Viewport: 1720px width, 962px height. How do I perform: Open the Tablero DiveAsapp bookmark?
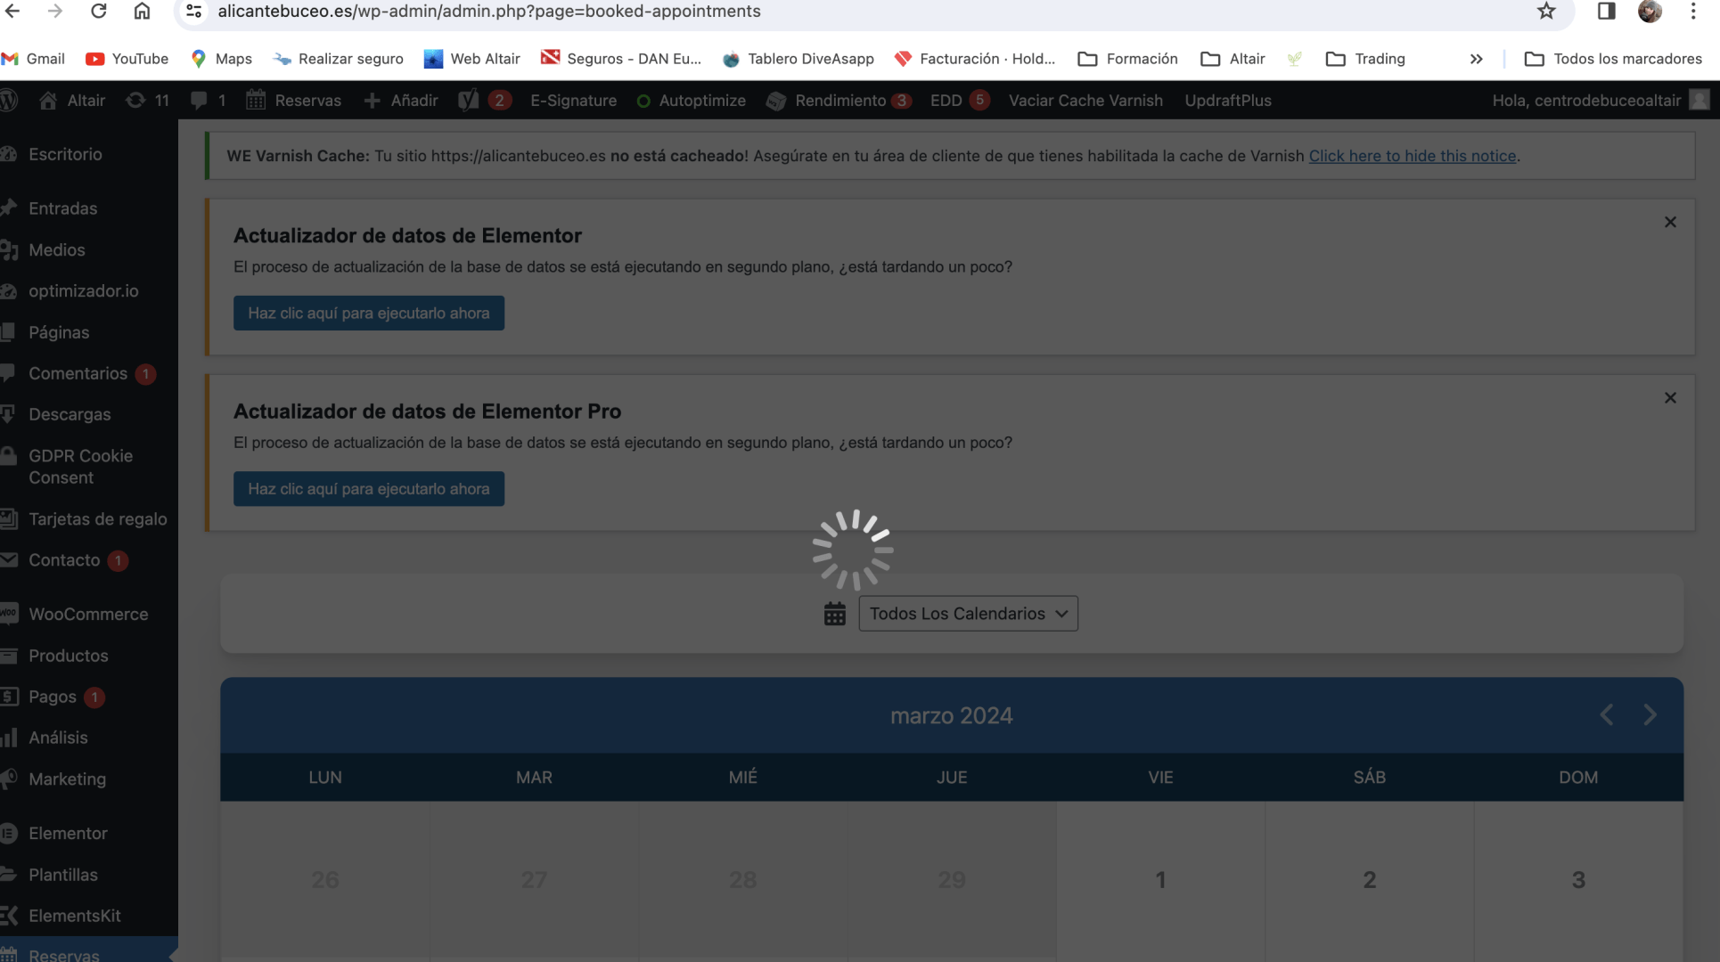tap(798, 59)
